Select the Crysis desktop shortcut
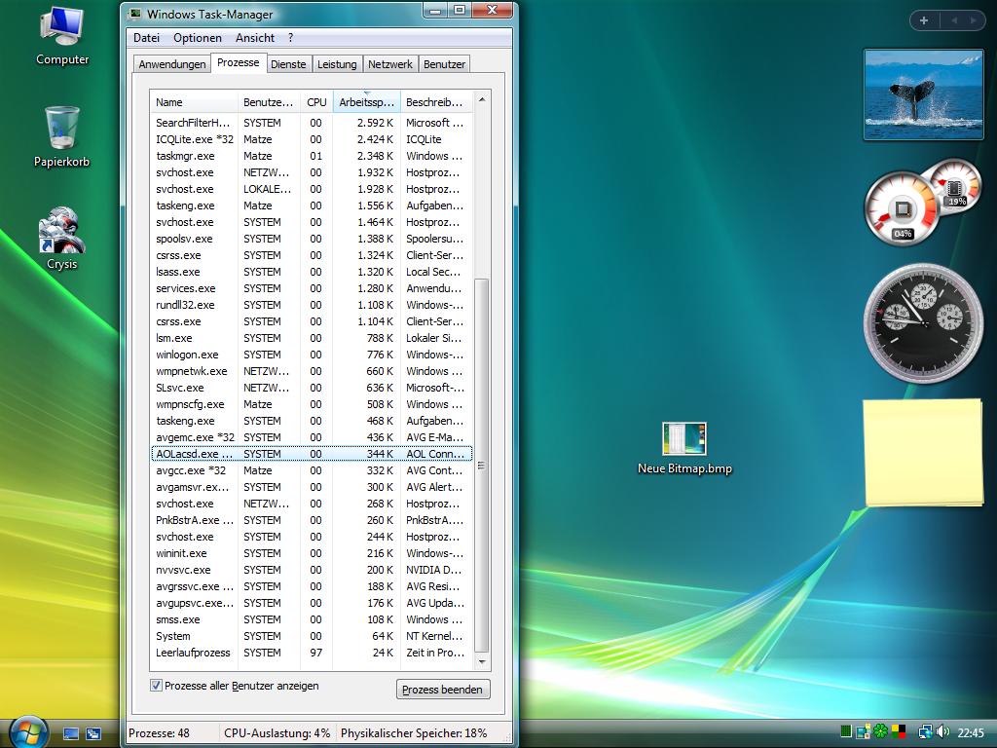 click(61, 239)
